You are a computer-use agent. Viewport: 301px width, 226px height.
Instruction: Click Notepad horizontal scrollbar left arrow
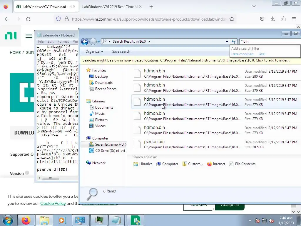[39, 178]
